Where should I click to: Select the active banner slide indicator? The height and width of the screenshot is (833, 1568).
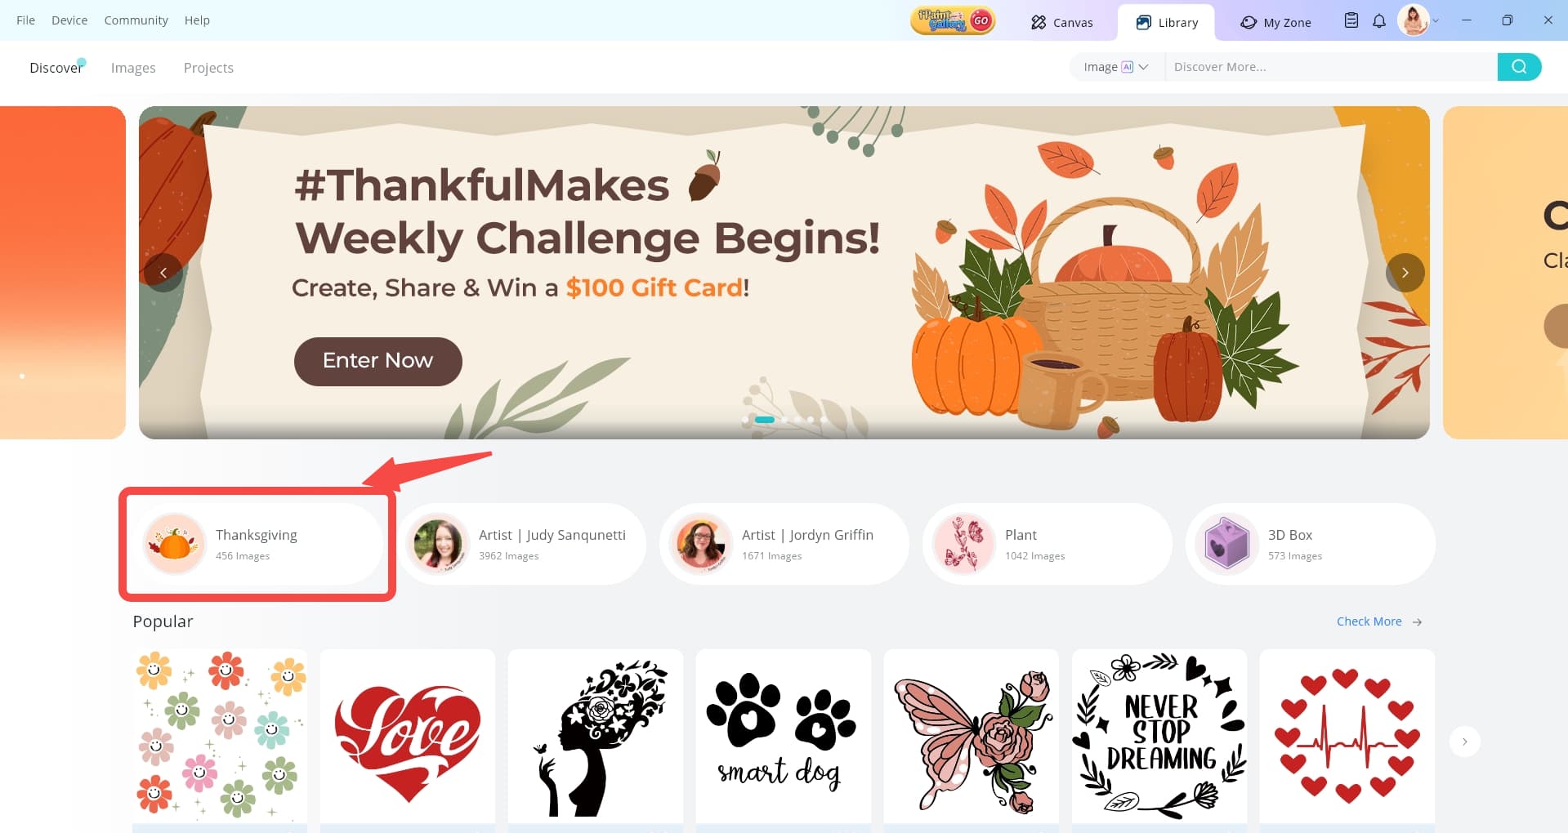(765, 420)
